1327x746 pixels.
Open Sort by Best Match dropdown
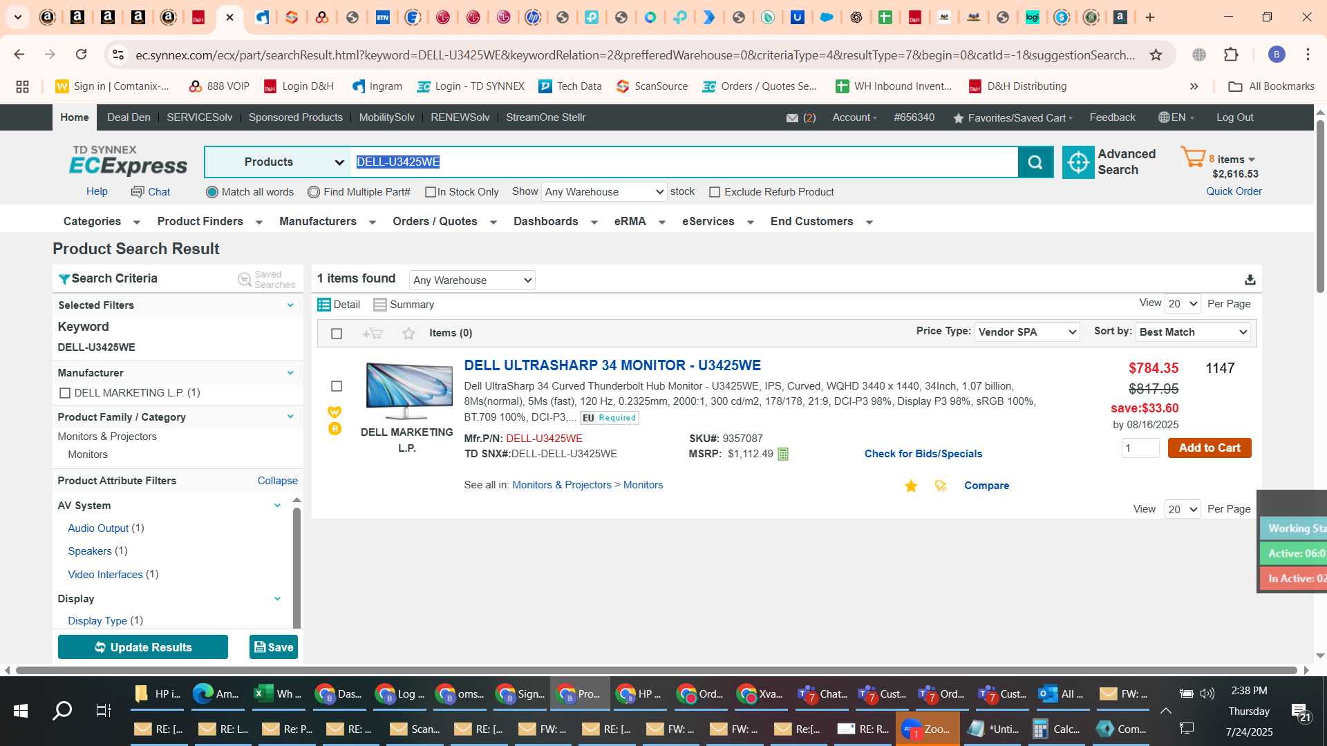(1194, 332)
